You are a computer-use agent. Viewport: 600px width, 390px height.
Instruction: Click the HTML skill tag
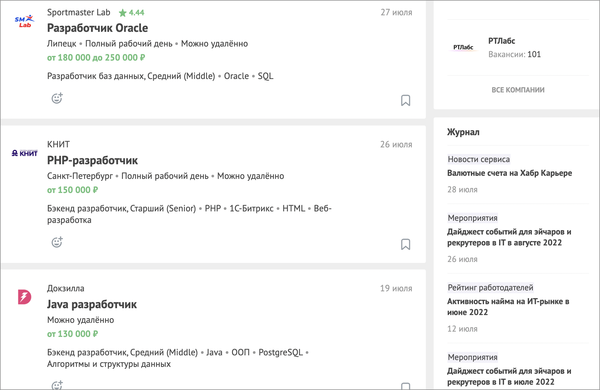[x=294, y=209]
